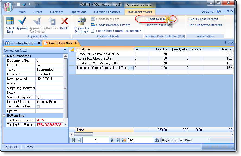Click the red X Delete icon
Screen dimensions: 241x156
64,21
